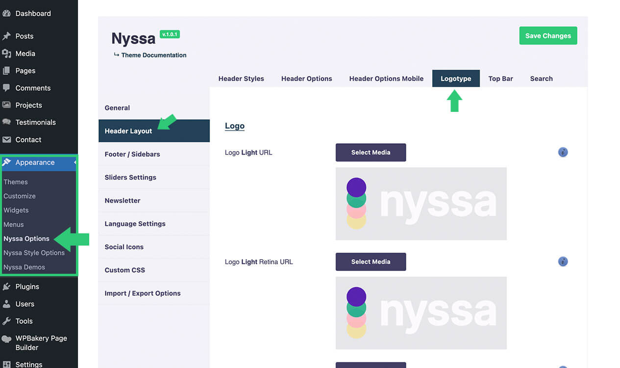Click Select Media for Logo Light URL
The width and height of the screenshot is (620, 368).
point(371,153)
